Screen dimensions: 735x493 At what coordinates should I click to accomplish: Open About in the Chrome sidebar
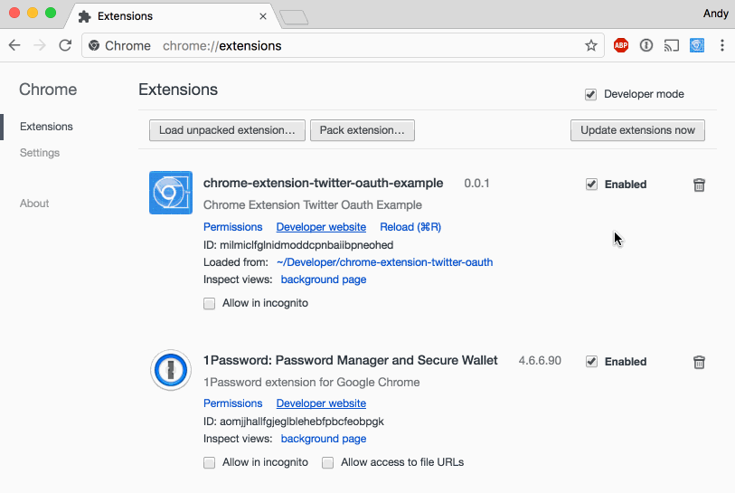coord(34,204)
